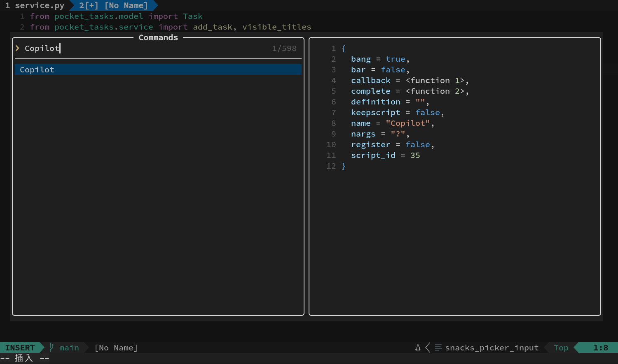Click the Top scroll position indicator
Image resolution: width=618 pixels, height=364 pixels.
click(x=561, y=348)
